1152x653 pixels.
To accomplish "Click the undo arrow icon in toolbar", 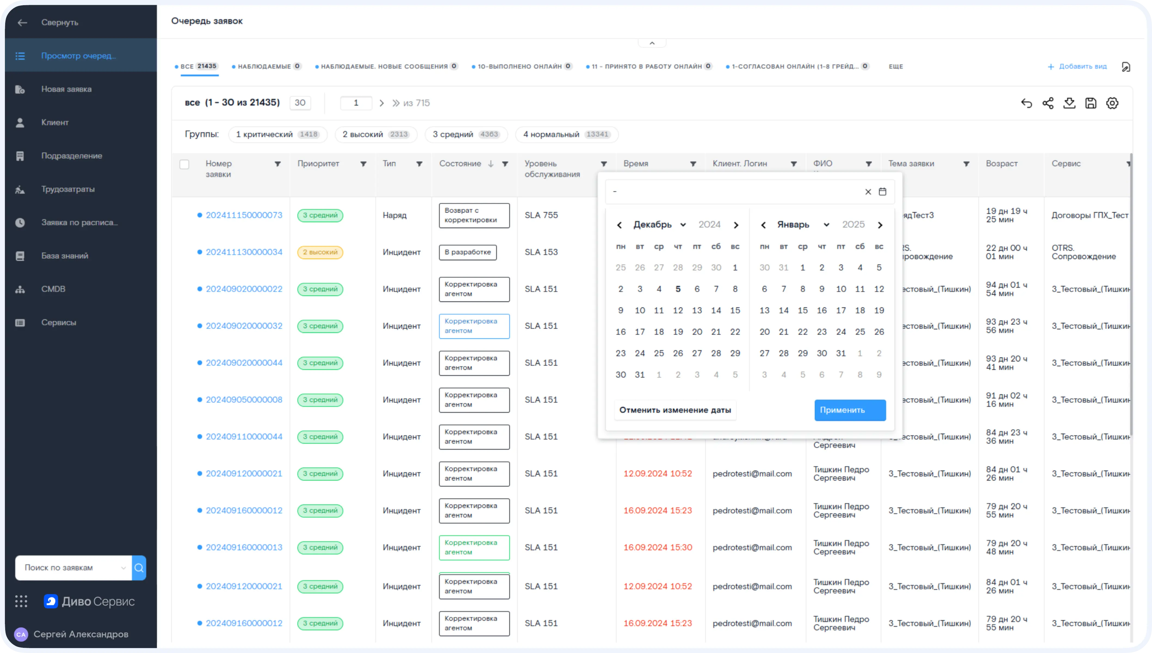I will (x=1026, y=103).
